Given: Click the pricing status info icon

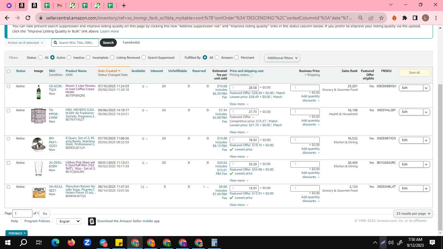Looking at the screenshot, I should click(251, 75).
